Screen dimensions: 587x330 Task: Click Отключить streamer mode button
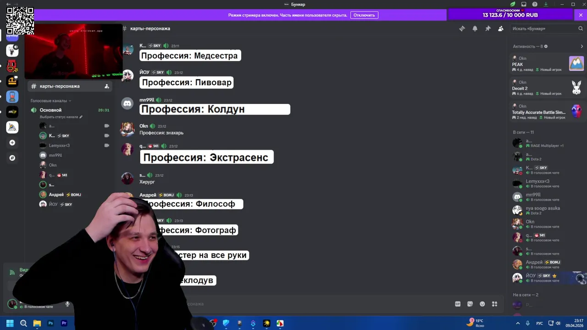[x=364, y=15]
